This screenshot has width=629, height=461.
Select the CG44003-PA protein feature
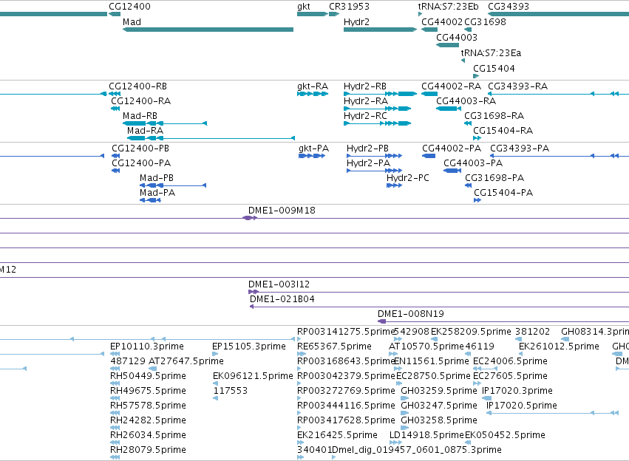[x=452, y=171]
